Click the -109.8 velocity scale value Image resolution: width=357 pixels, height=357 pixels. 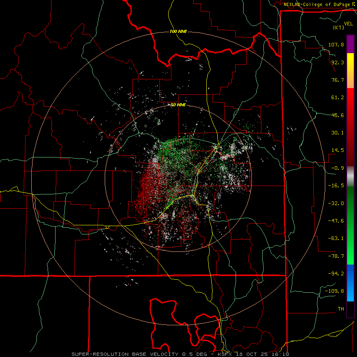click(334, 291)
